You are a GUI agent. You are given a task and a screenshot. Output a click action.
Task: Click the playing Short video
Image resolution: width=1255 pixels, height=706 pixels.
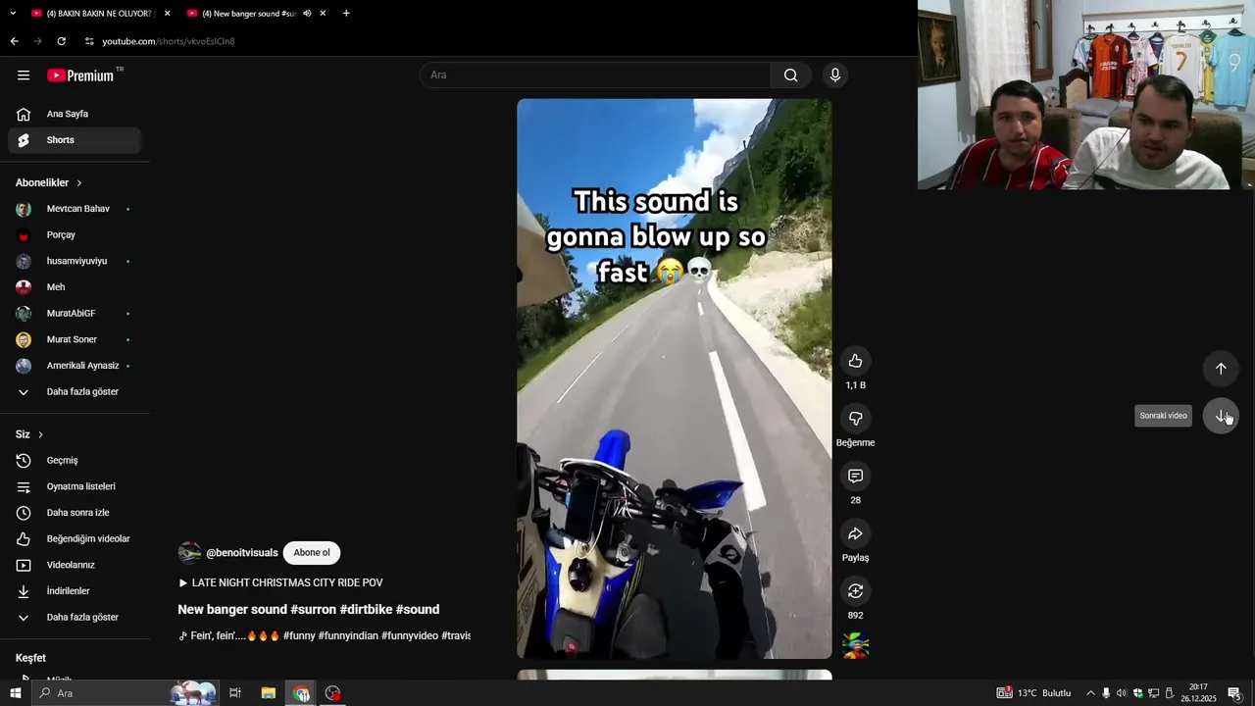pyautogui.click(x=675, y=378)
